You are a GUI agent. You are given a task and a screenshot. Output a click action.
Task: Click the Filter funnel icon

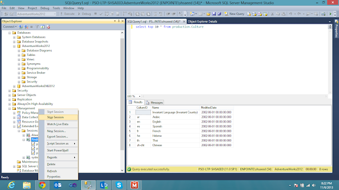[x=37, y=27]
